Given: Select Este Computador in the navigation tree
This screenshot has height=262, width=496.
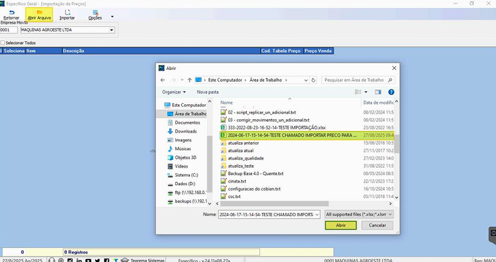Looking at the screenshot, I should (x=185, y=105).
